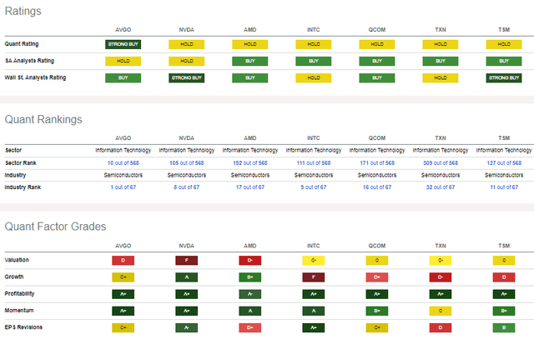Click QCOM's BUY Wall St. Analysts Rating

(377, 77)
